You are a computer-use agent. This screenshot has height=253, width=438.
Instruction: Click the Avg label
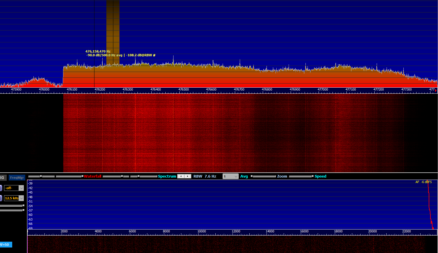point(244,176)
